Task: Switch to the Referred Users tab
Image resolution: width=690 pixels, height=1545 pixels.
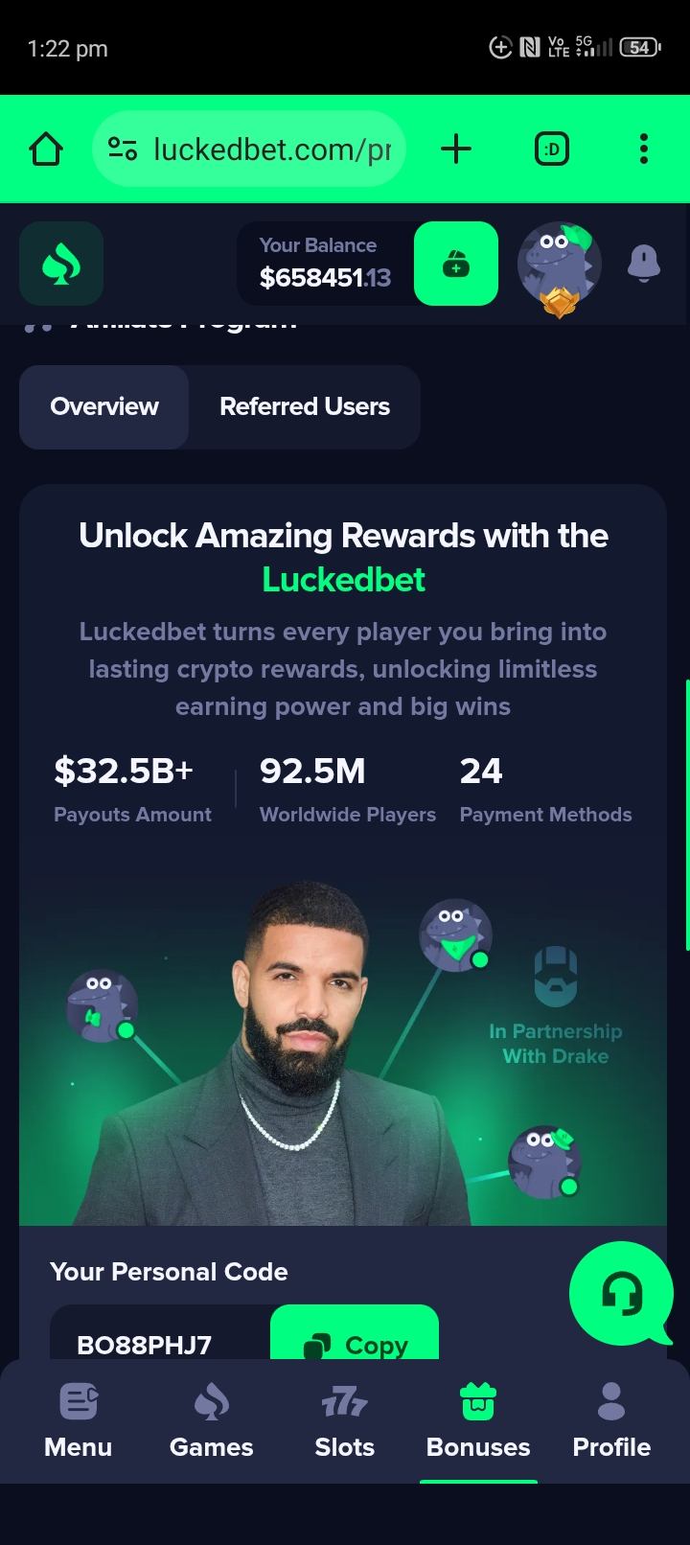Action: (305, 406)
